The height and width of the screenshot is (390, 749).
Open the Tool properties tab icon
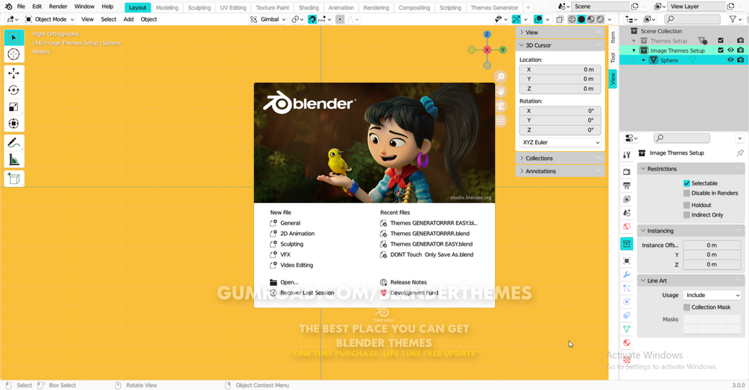627,155
